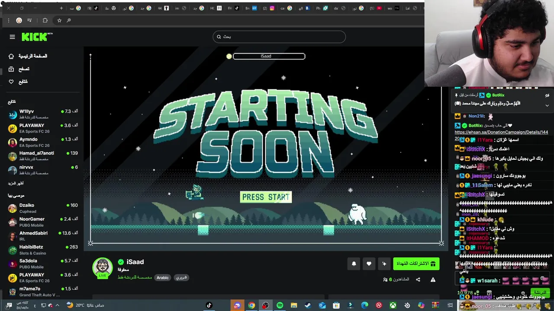
Task: Open Task View in taskbar
Action: point(450,305)
